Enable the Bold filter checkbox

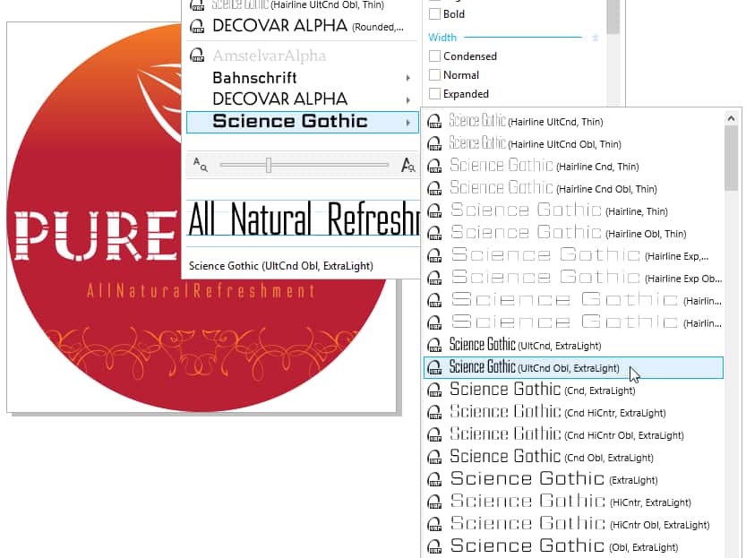[435, 14]
